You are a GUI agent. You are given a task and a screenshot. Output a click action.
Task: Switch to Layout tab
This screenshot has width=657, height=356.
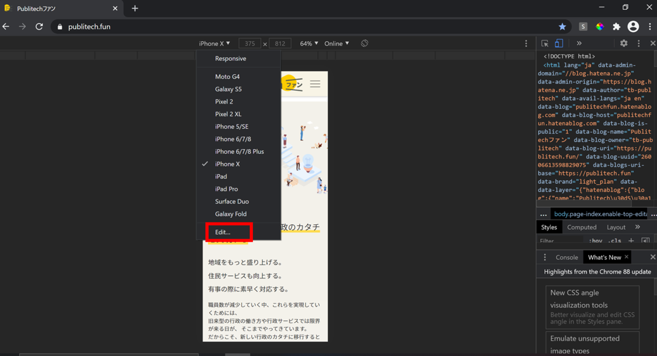[x=616, y=227]
